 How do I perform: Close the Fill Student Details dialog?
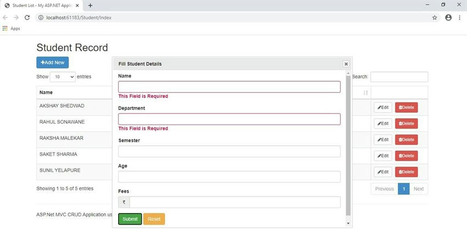pos(346,64)
